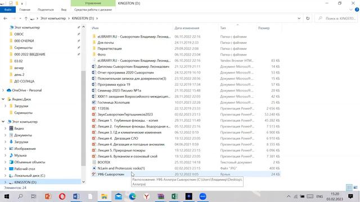Image resolution: width=360 pixels, height=202 pixels.
Task: Open the Главная ribbon tab
Action: pyautogui.click(x=25, y=10)
